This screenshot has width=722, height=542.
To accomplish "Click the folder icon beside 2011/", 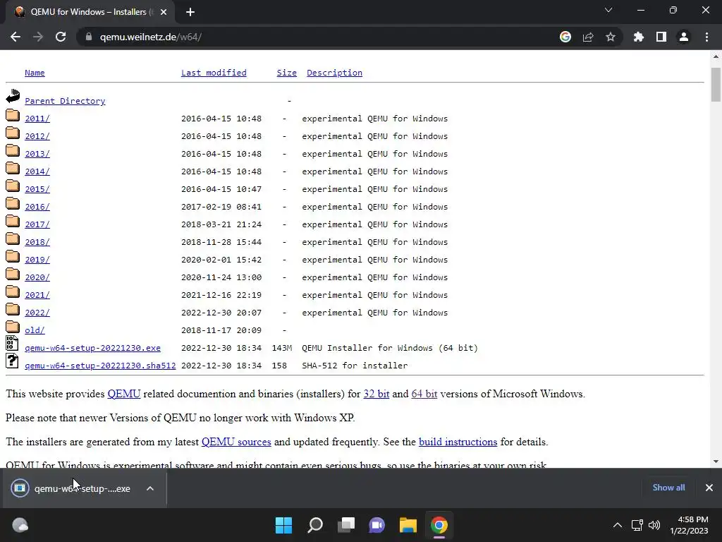I will click(x=13, y=115).
